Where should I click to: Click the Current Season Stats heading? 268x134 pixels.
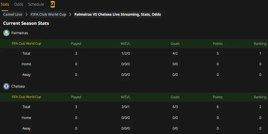click(x=26, y=23)
